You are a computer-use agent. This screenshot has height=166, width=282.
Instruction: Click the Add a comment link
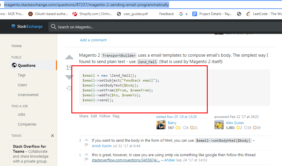93,40
